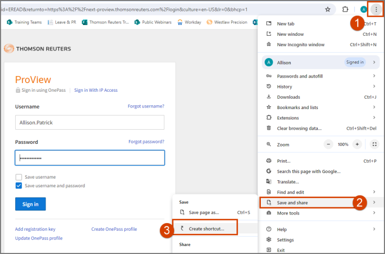The image size is (385, 254).
Task: Expand the History submenu
Action: click(x=321, y=86)
